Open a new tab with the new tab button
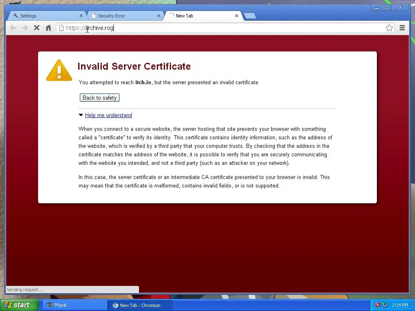 [x=250, y=16]
